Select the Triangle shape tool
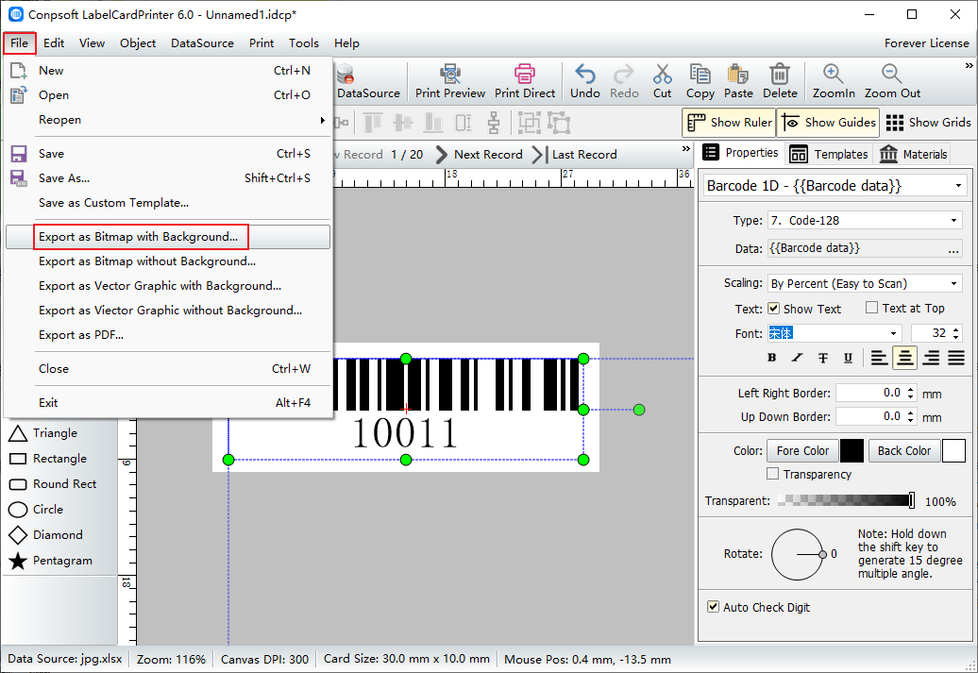This screenshot has width=978, height=673. (x=43, y=433)
